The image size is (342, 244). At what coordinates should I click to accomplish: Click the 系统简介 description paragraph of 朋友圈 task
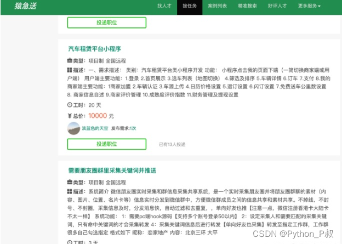(x=198, y=212)
